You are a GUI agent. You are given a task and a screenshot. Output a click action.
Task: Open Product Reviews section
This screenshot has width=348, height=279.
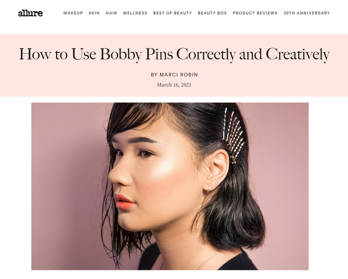[x=255, y=13]
